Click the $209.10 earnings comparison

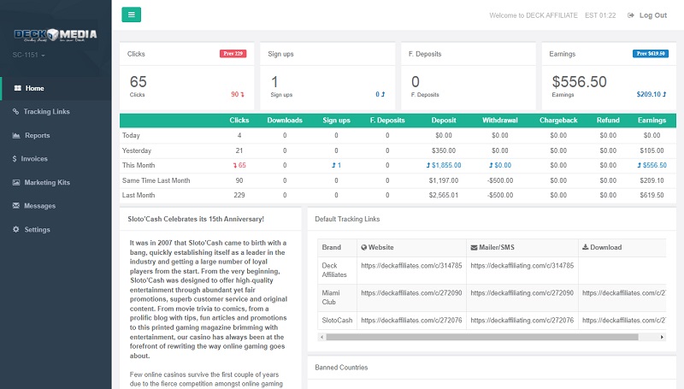(652, 94)
